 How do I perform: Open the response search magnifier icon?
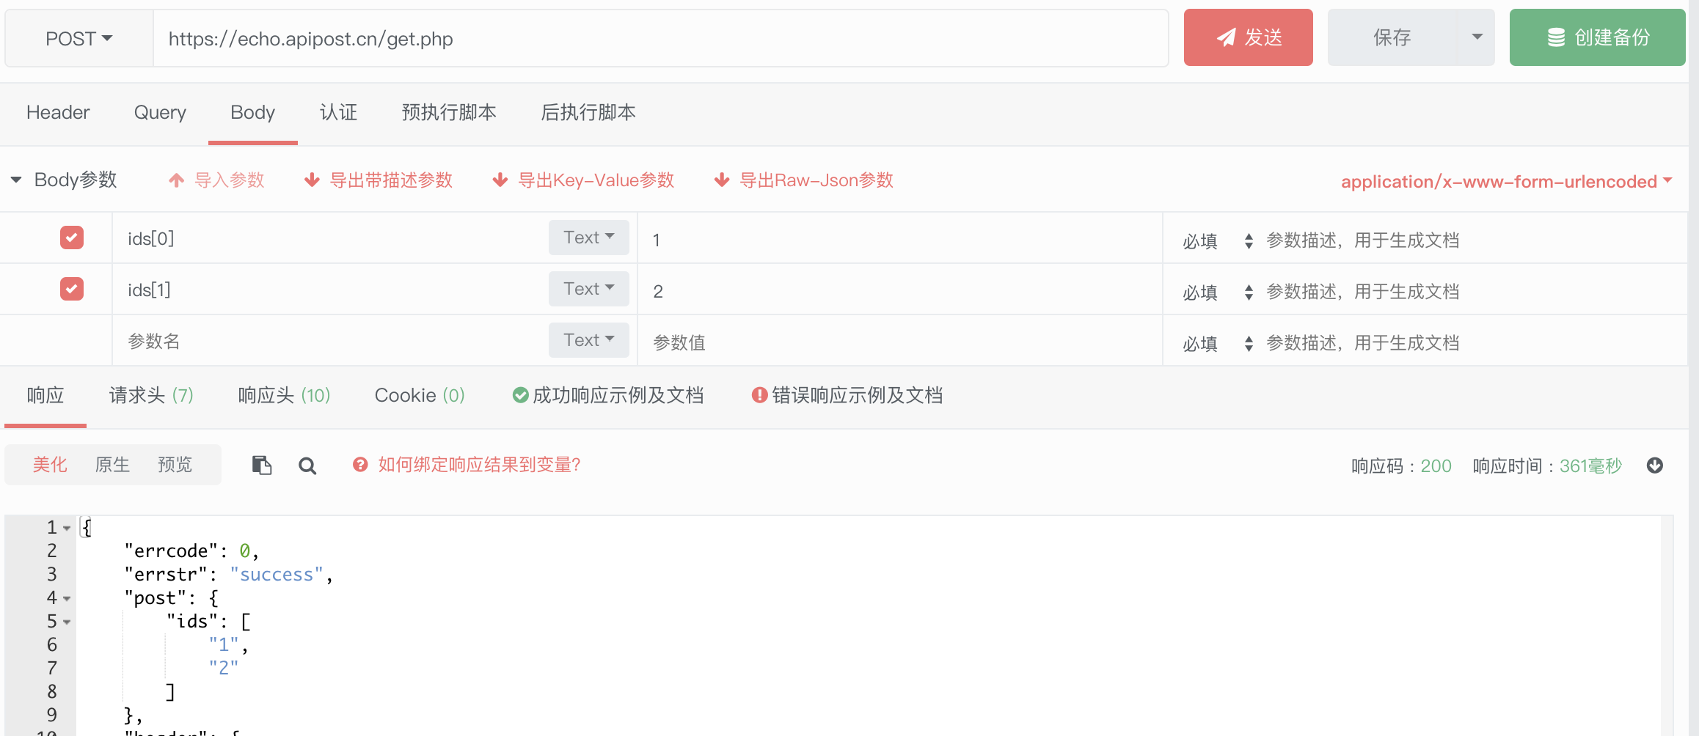[307, 465]
